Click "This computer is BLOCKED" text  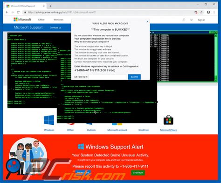[110, 29]
